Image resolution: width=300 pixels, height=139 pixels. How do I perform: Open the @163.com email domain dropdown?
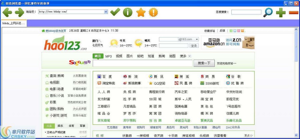[197, 39]
